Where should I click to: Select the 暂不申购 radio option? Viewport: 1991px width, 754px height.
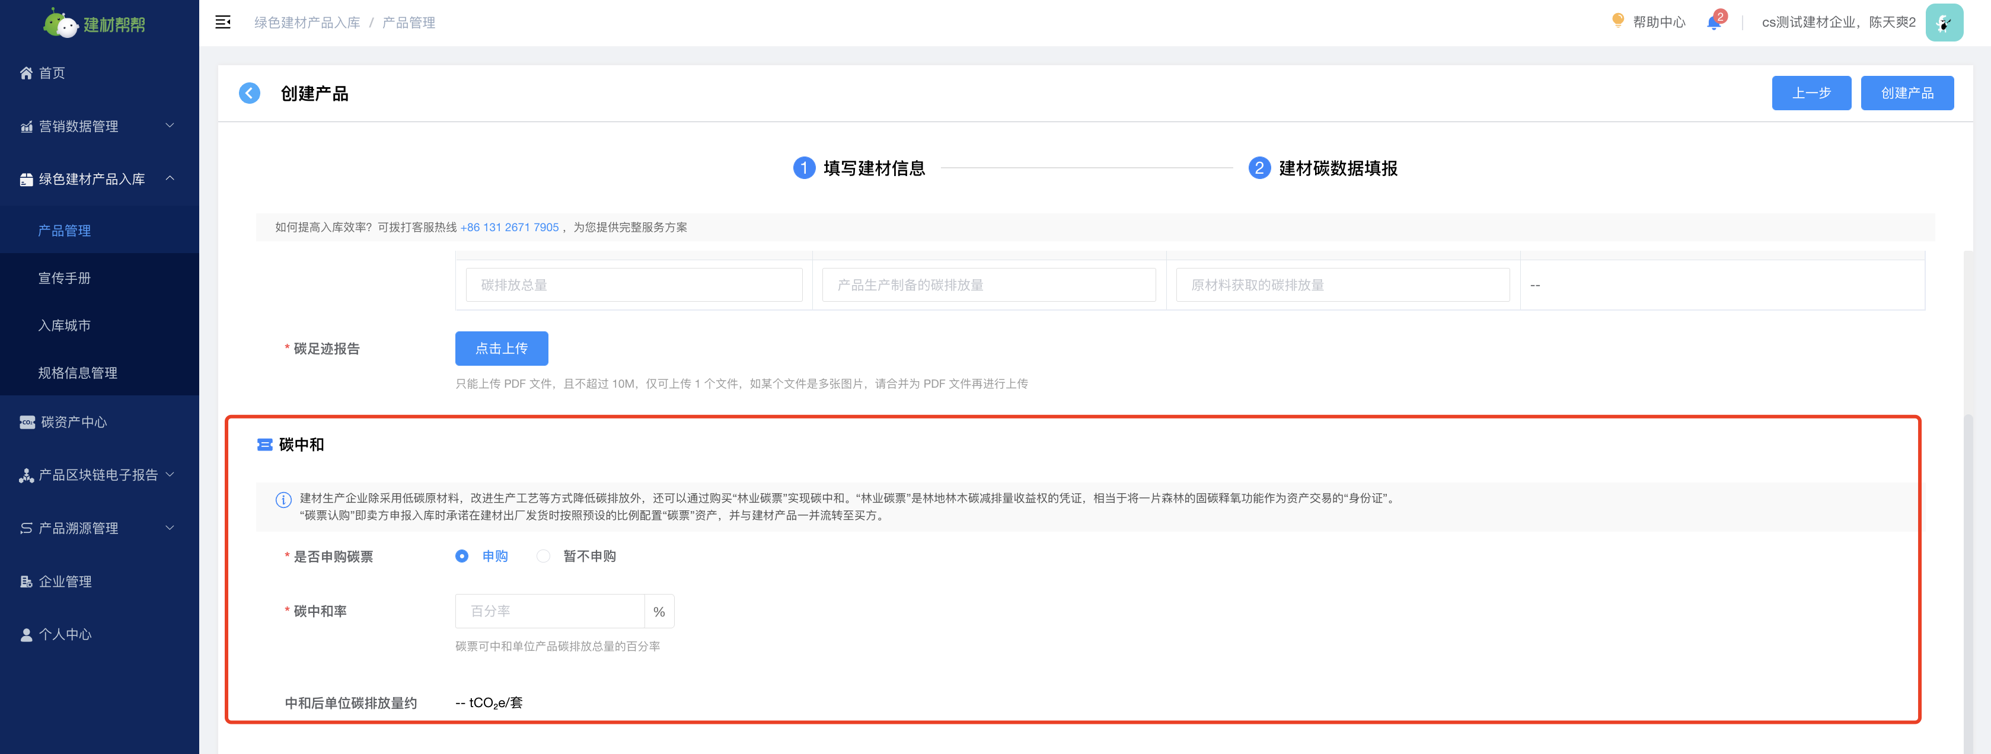click(x=543, y=556)
